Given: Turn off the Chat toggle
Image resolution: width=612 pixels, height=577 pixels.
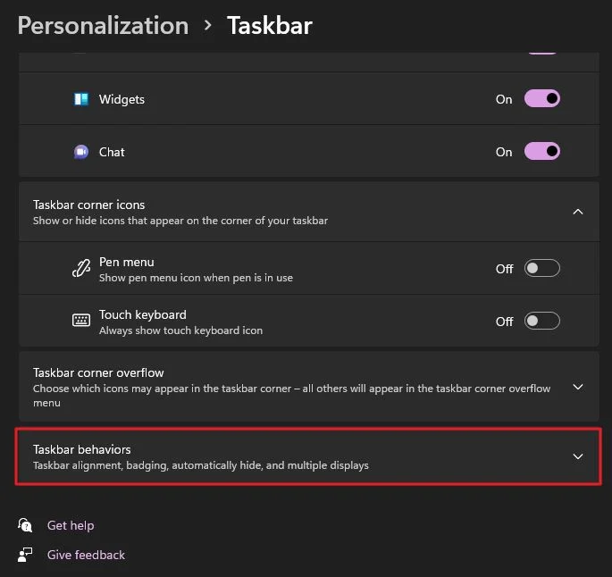Looking at the screenshot, I should pyautogui.click(x=541, y=151).
